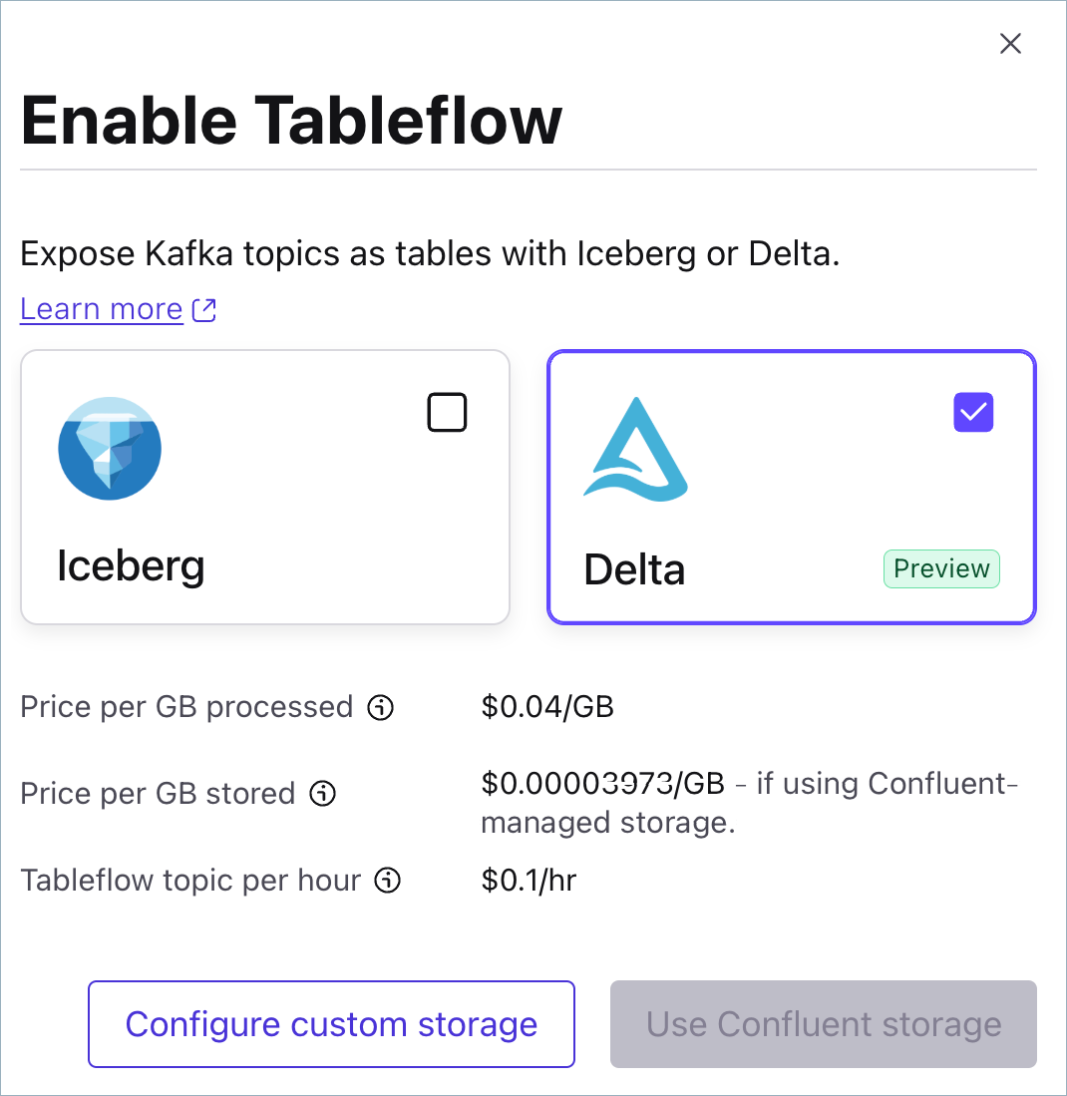Click the Preview badge on the Delta card
1067x1096 pixels.
pyautogui.click(x=941, y=568)
